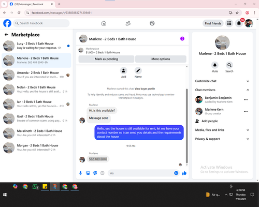Bookmark this page star icon

(237, 12)
